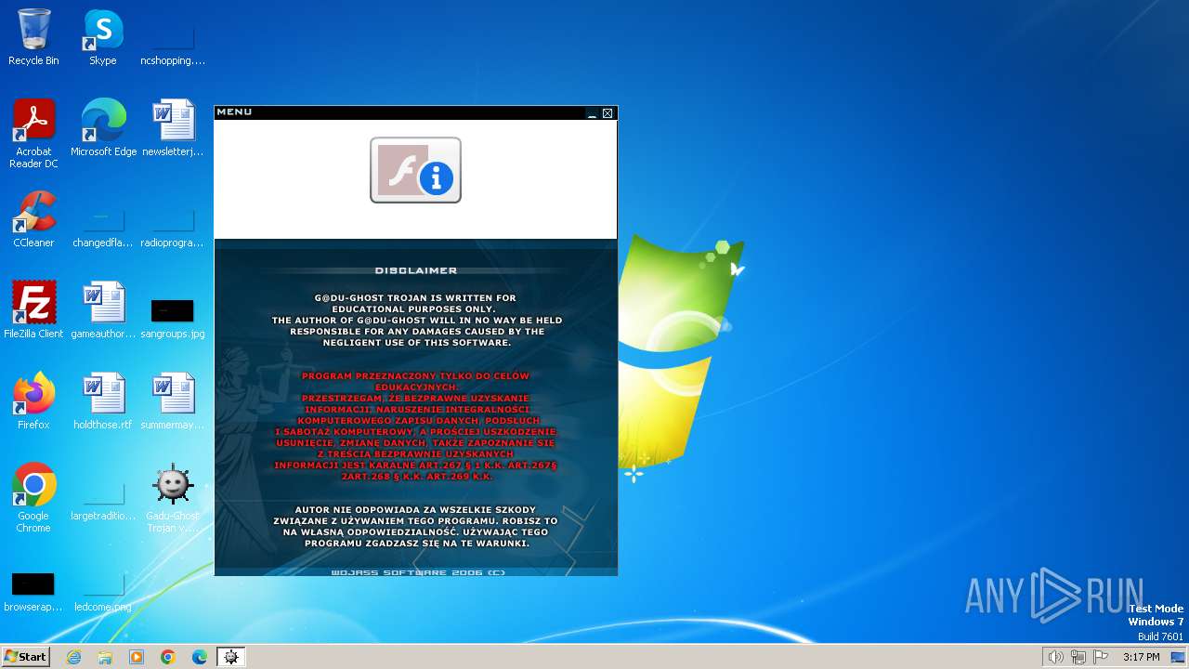Minimize the MENU window
1189x669 pixels.
592,113
